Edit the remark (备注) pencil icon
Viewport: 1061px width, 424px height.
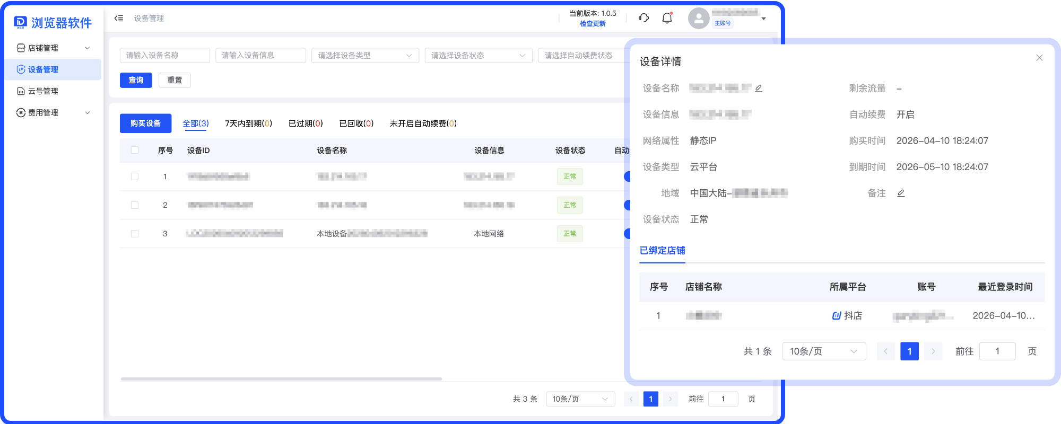pyautogui.click(x=901, y=193)
